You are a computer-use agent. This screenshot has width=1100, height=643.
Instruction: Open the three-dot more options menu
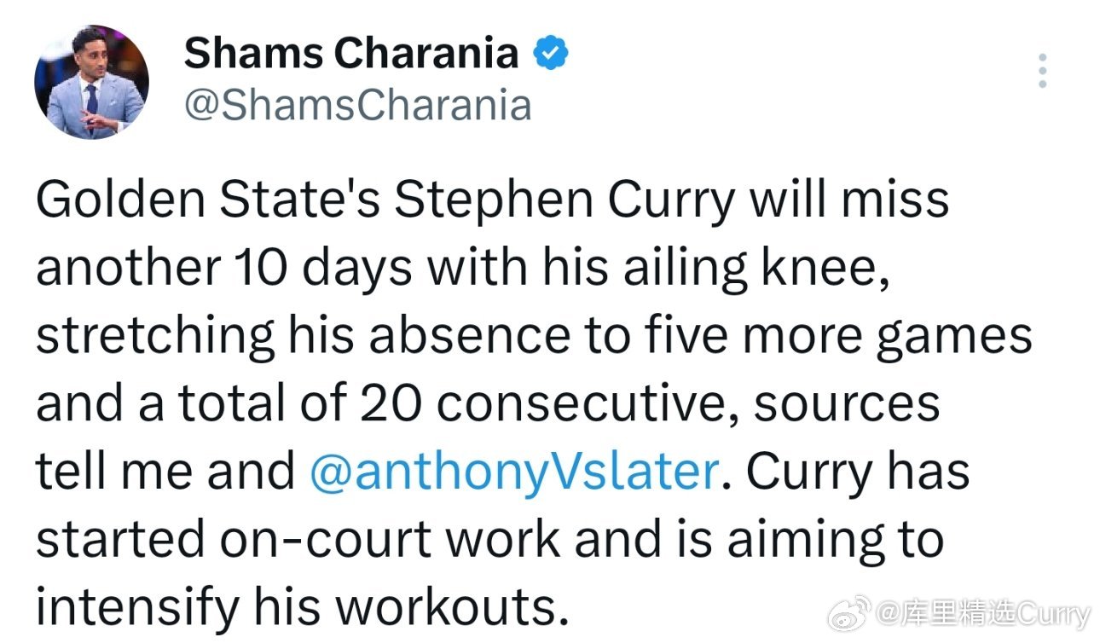tap(1042, 71)
